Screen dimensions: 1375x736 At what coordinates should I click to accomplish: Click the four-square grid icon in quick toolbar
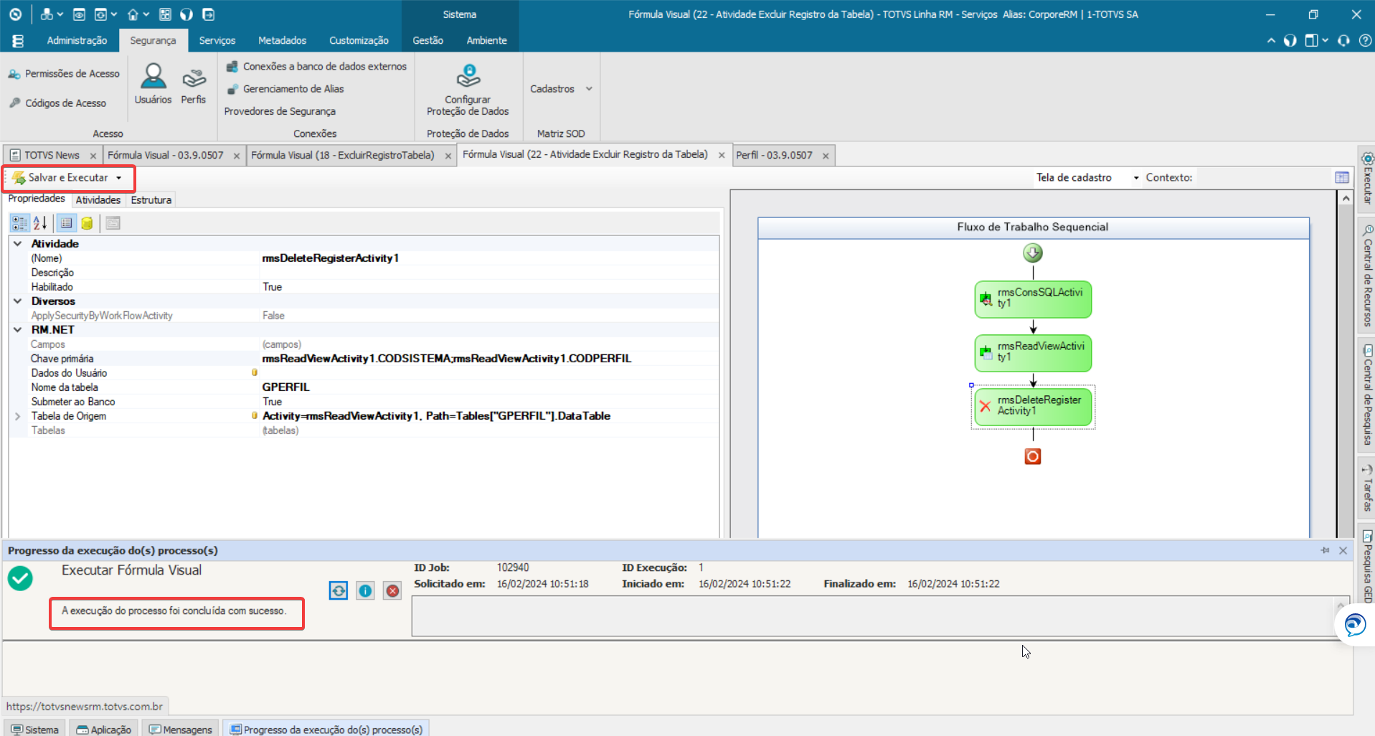pos(165,14)
